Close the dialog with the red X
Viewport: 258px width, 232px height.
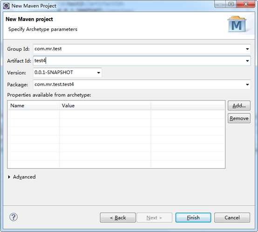pos(246,4)
